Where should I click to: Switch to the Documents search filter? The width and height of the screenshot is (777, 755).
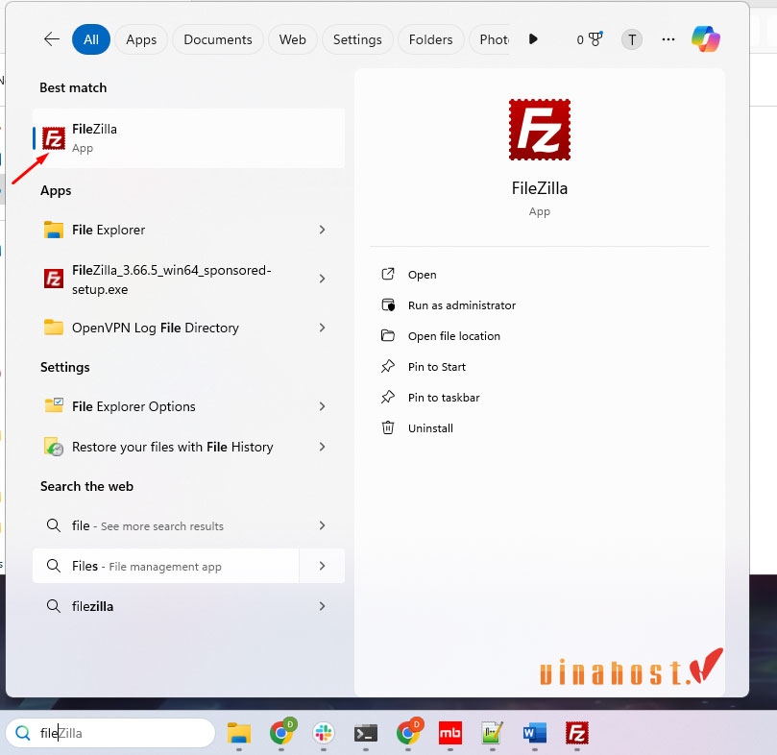click(217, 39)
